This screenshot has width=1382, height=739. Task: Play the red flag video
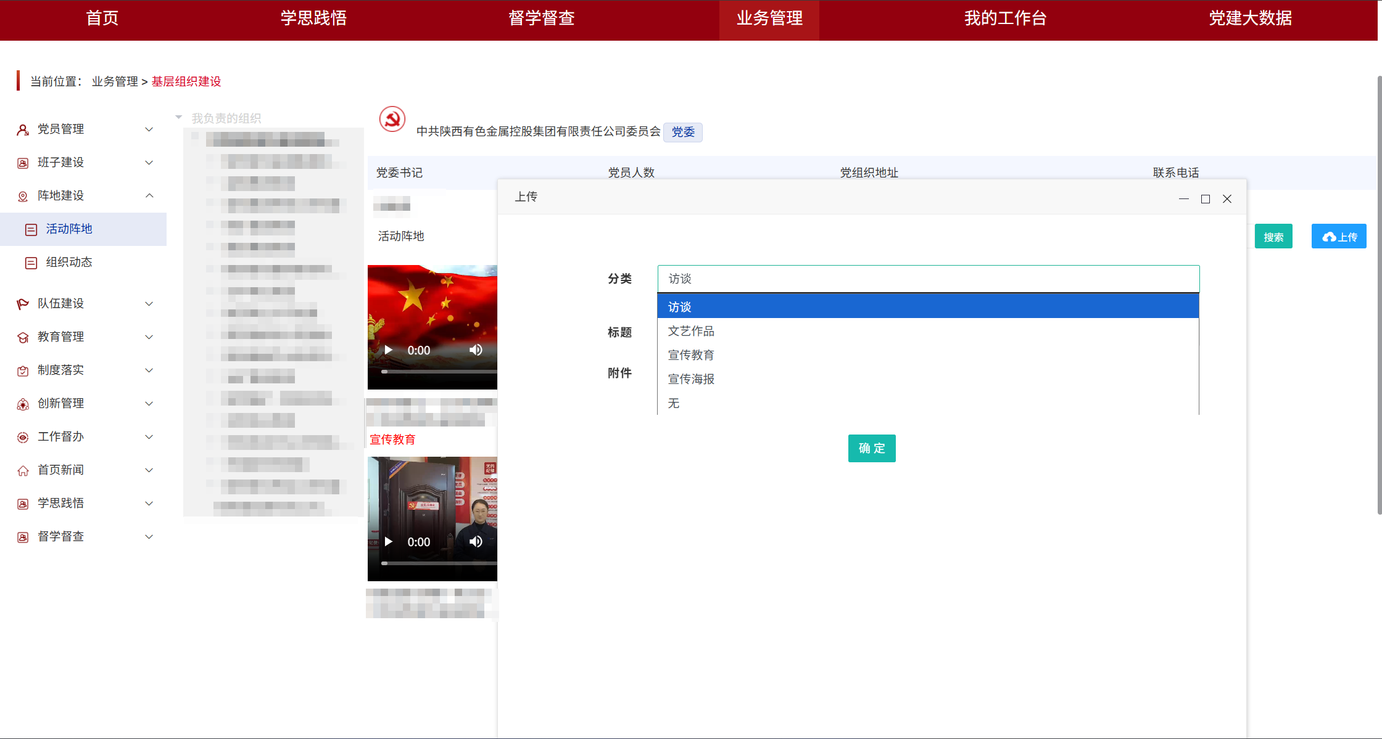(389, 350)
